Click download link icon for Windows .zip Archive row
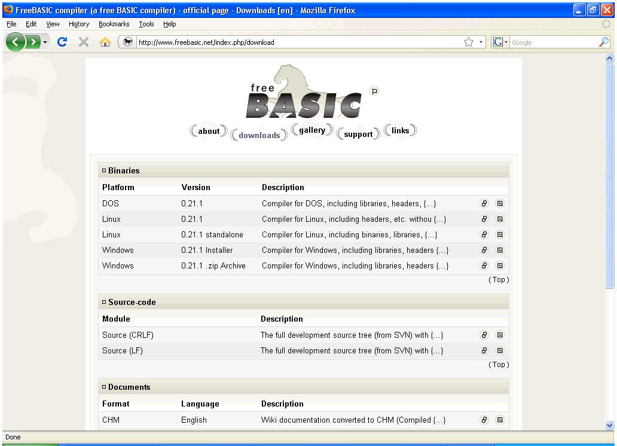The height and width of the screenshot is (446, 617). tap(484, 265)
